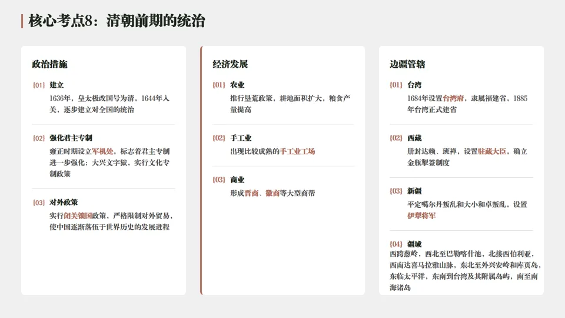Click the 台湾 item title

point(414,85)
